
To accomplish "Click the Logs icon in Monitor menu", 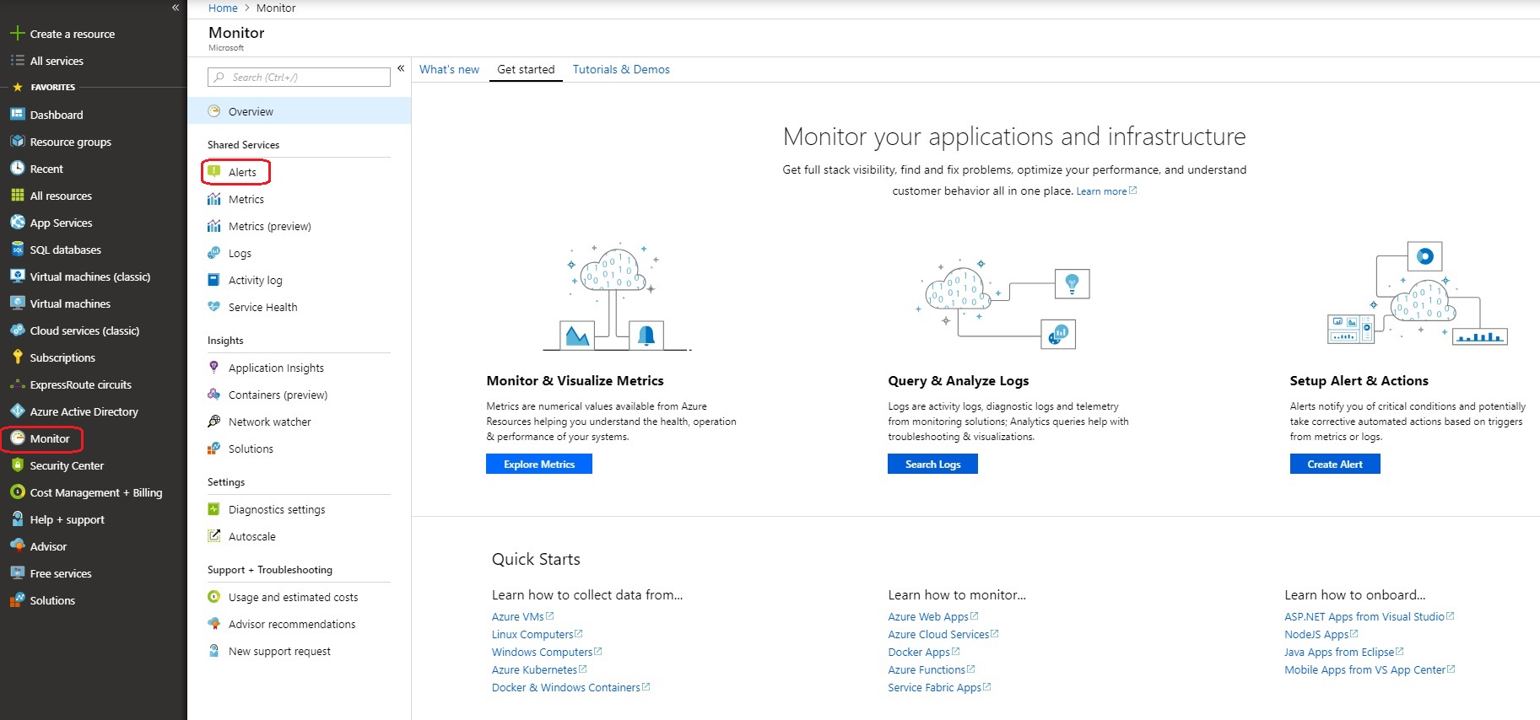I will click(x=214, y=252).
